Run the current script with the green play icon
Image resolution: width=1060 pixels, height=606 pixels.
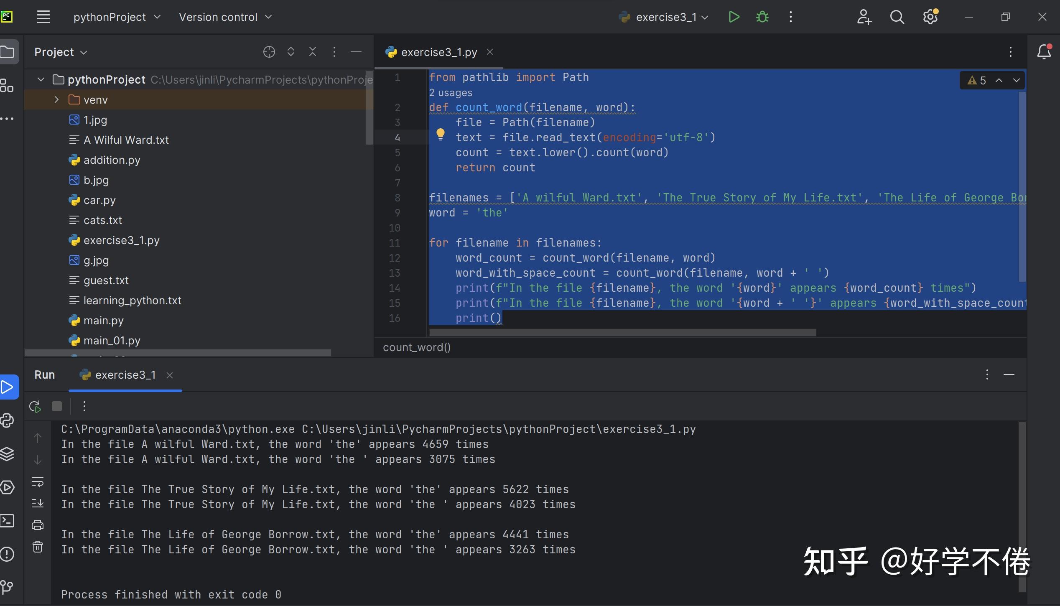pyautogui.click(x=734, y=17)
